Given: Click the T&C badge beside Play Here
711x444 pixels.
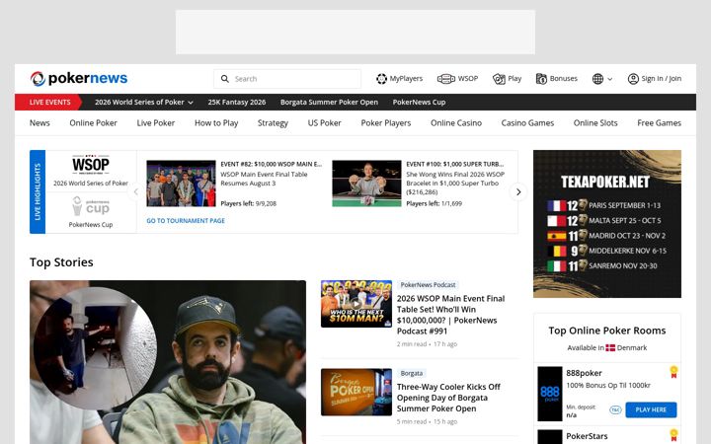Looking at the screenshot, I should tap(615, 410).
